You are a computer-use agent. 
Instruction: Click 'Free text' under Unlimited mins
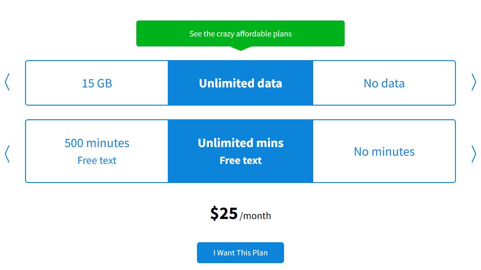[x=240, y=161]
